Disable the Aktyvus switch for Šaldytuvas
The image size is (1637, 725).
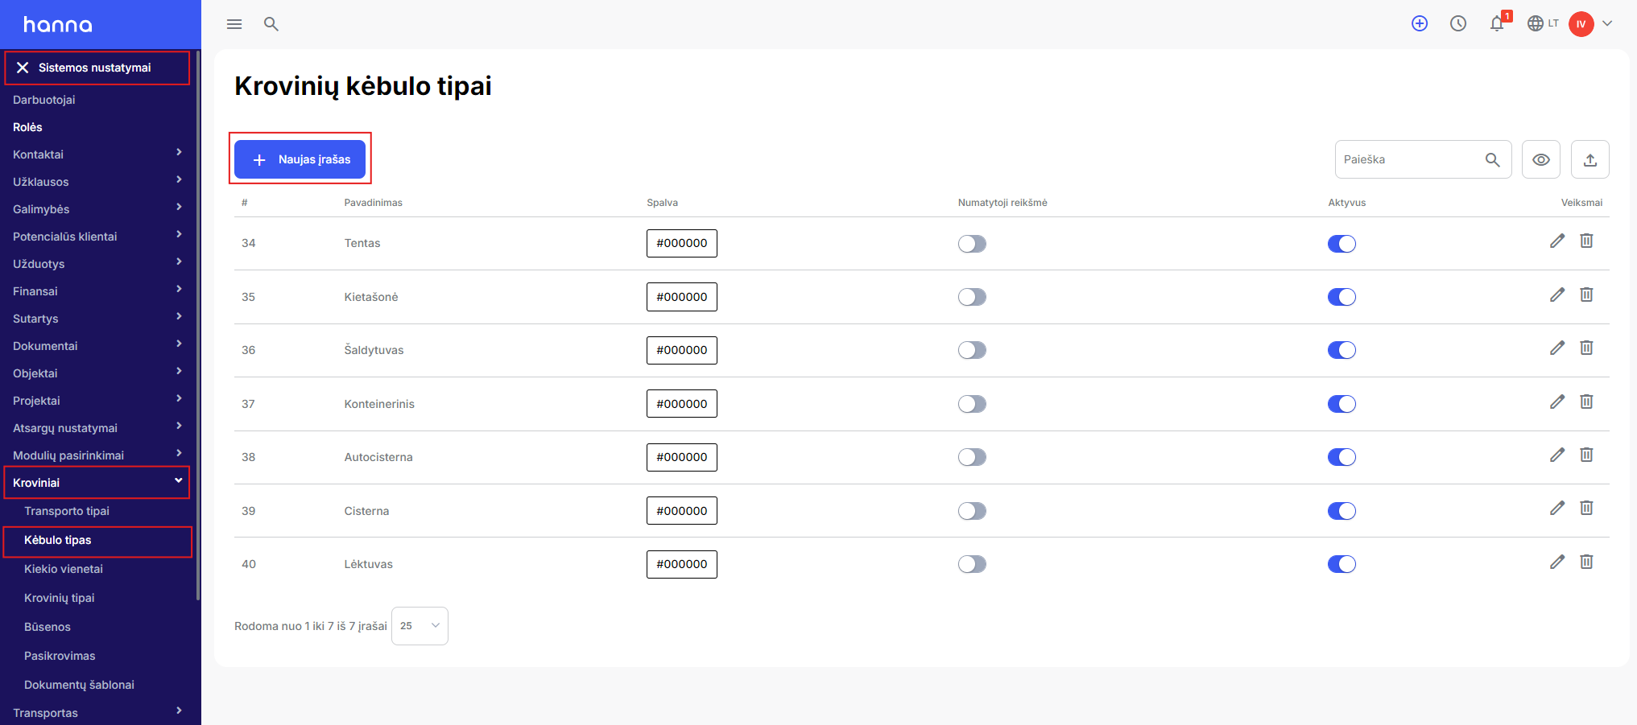click(1341, 350)
